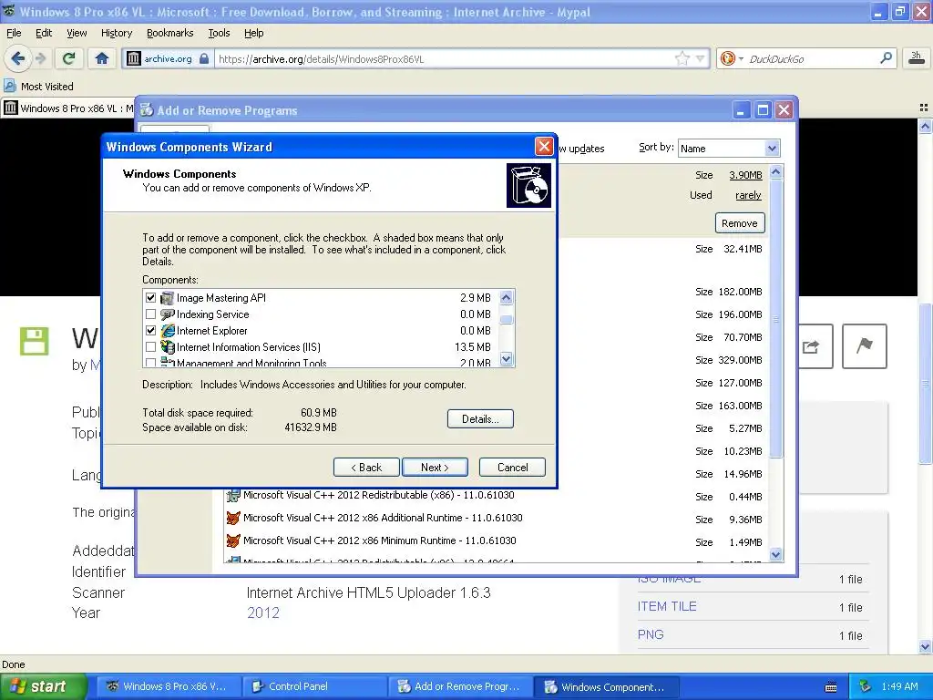Open the browser home page icon
933x700 pixels.
pos(102,58)
